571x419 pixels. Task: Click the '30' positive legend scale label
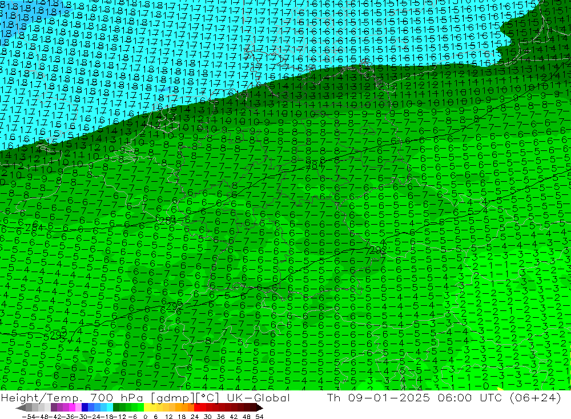pyautogui.click(x=207, y=417)
